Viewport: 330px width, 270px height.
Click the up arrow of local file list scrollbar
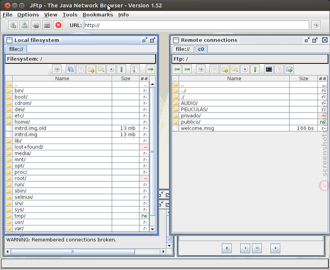(x=152, y=84)
